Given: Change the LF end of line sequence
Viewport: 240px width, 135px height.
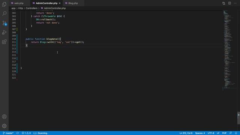Looking at the screenshot, I should click(x=218, y=133).
